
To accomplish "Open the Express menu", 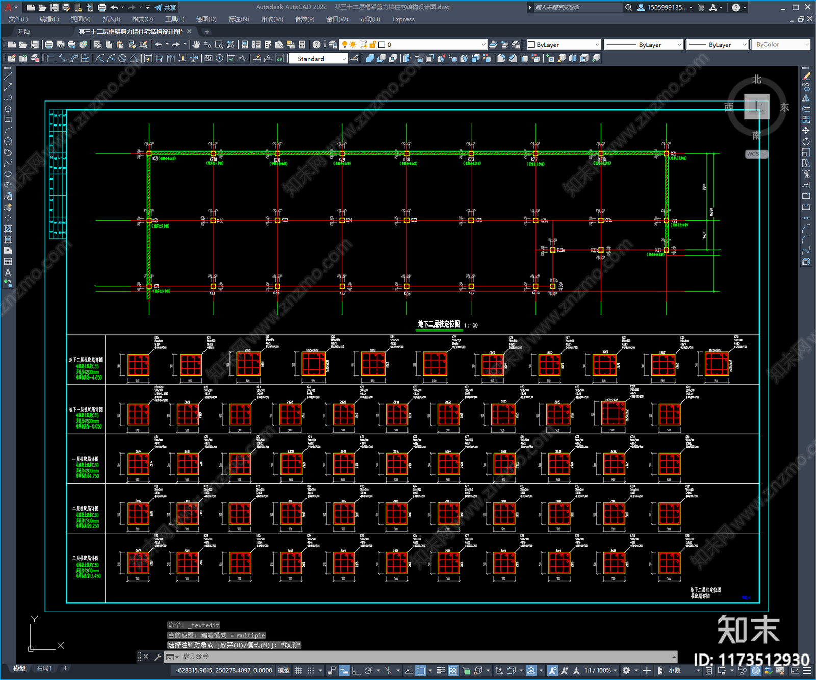I will pyautogui.click(x=403, y=19).
